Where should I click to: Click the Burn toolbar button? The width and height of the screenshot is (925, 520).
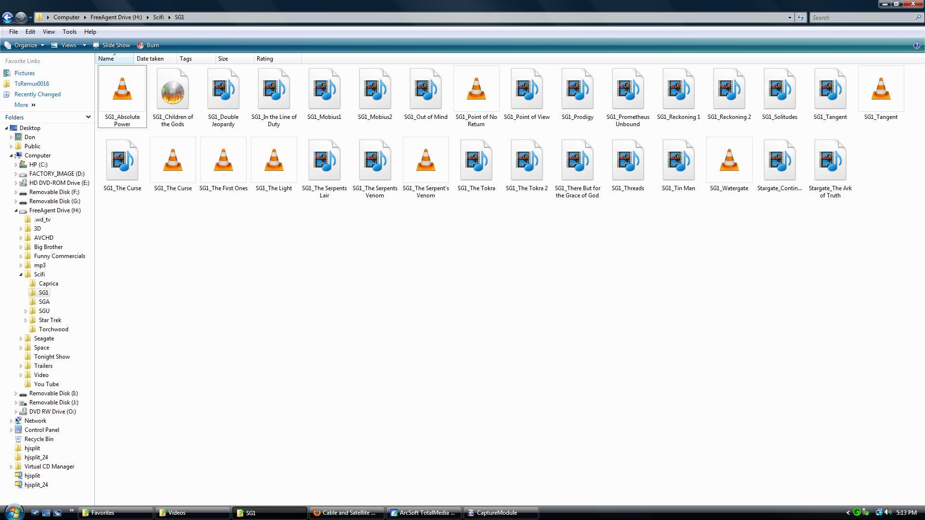coord(148,45)
